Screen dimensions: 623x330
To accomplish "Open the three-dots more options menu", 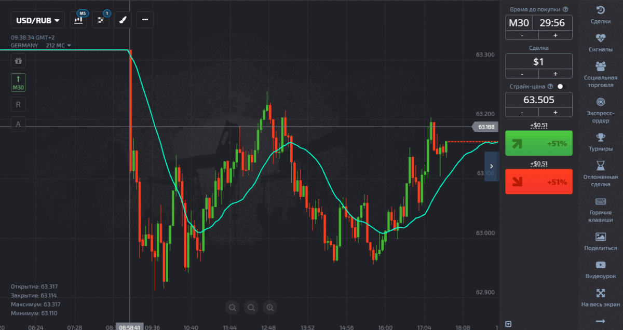I will 145,20.
